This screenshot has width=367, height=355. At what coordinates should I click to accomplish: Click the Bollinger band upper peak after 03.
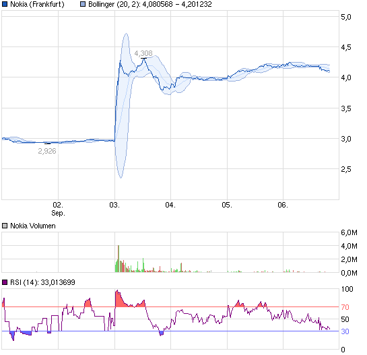(126, 34)
